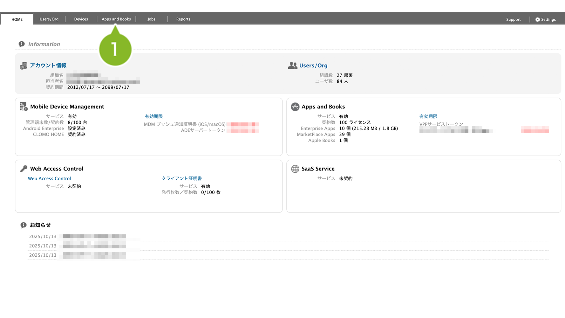
Task: Click the Web Access Control key icon
Action: (24, 169)
